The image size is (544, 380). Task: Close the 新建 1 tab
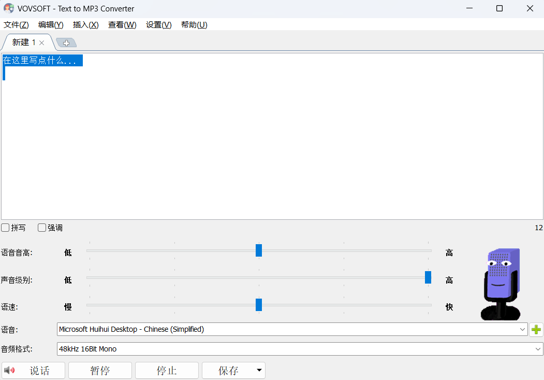pos(41,43)
